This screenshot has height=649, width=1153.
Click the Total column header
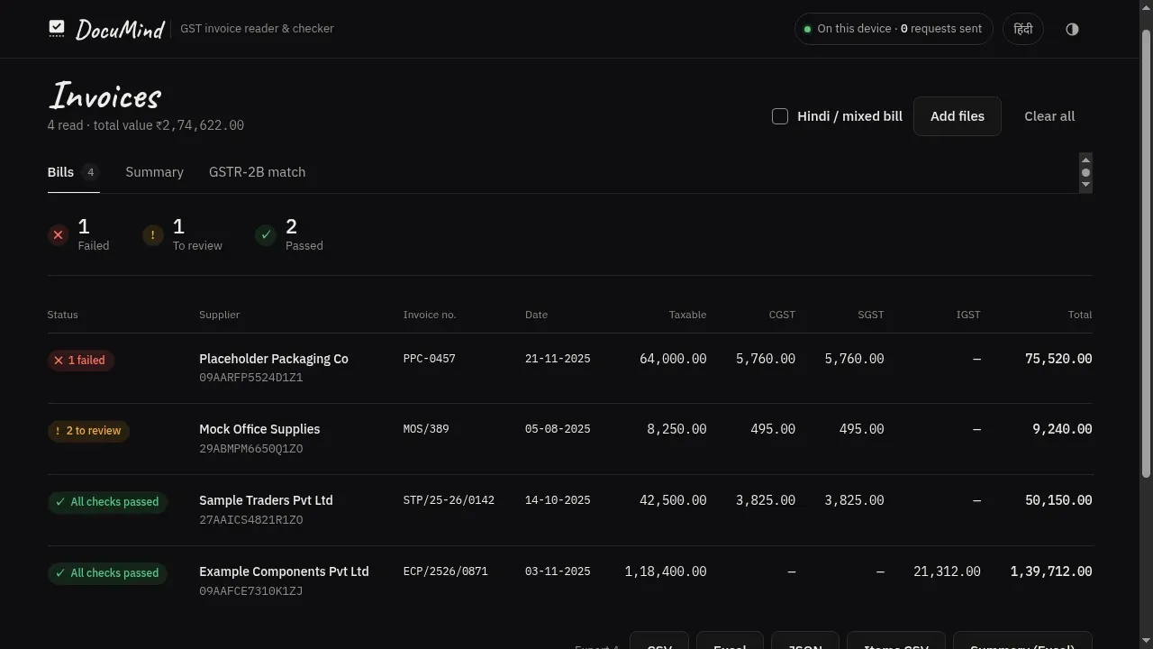pos(1080,315)
